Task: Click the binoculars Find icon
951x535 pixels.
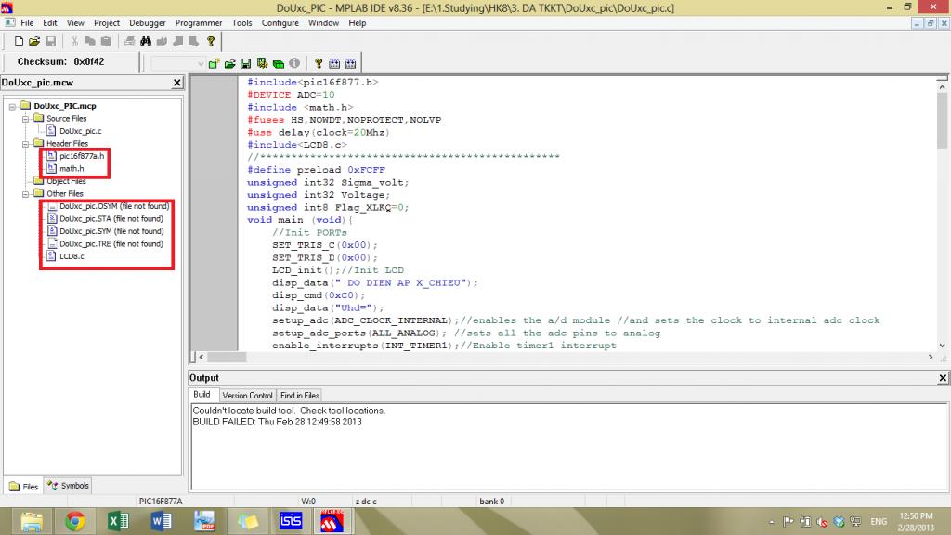Action: [147, 41]
